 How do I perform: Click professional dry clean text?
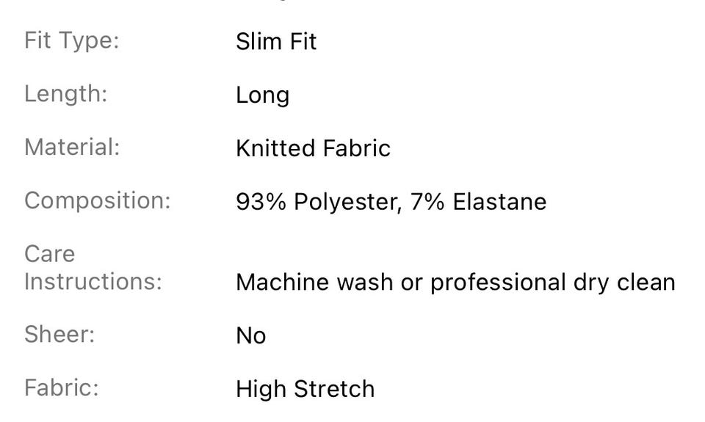point(553,283)
